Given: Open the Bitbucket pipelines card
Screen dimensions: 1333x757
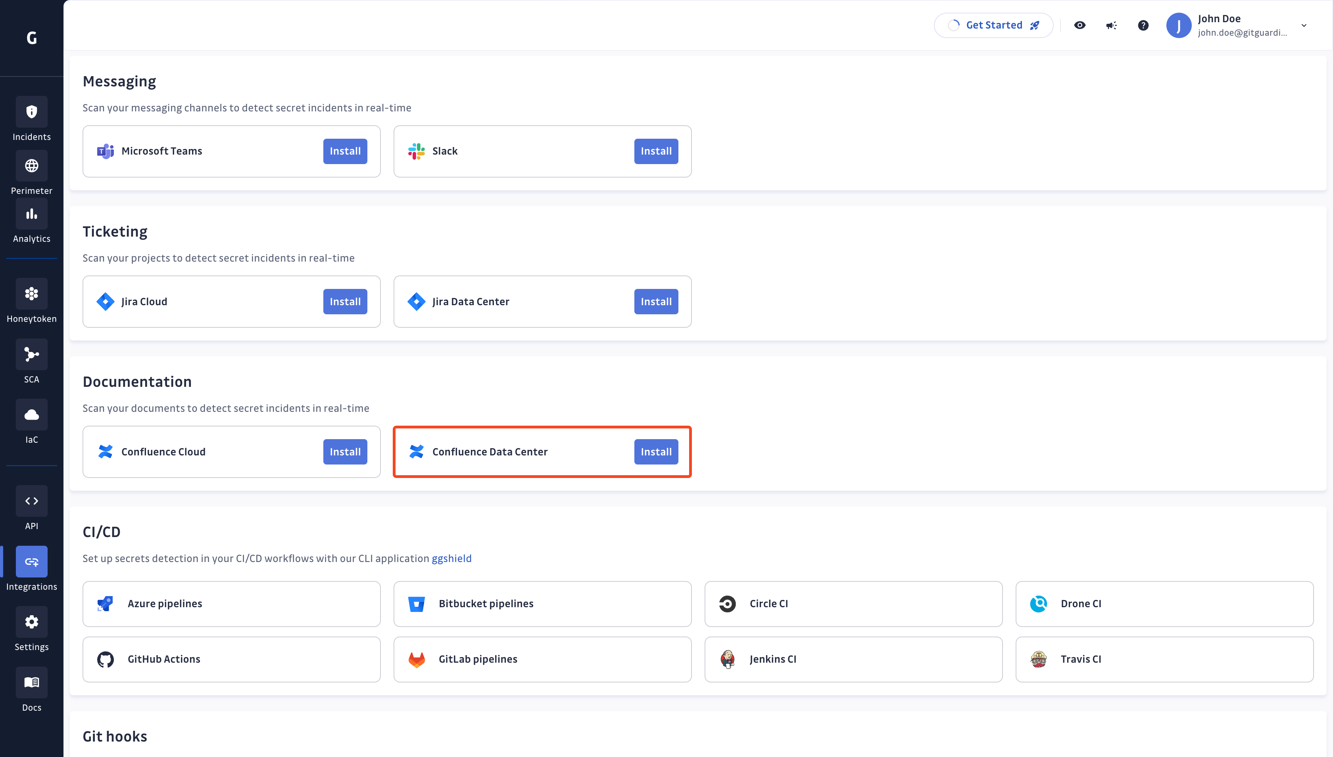Looking at the screenshot, I should click(543, 604).
